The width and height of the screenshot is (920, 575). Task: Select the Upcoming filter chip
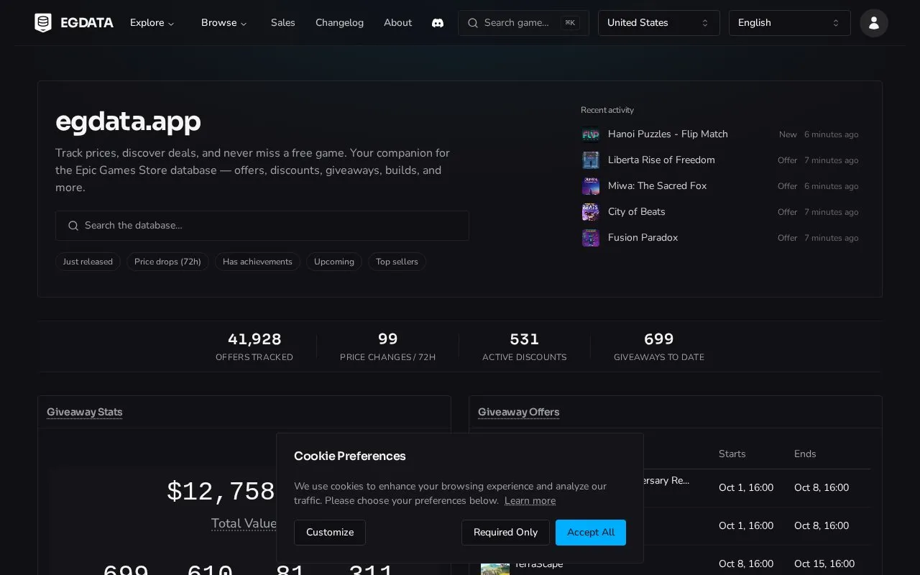[334, 262]
